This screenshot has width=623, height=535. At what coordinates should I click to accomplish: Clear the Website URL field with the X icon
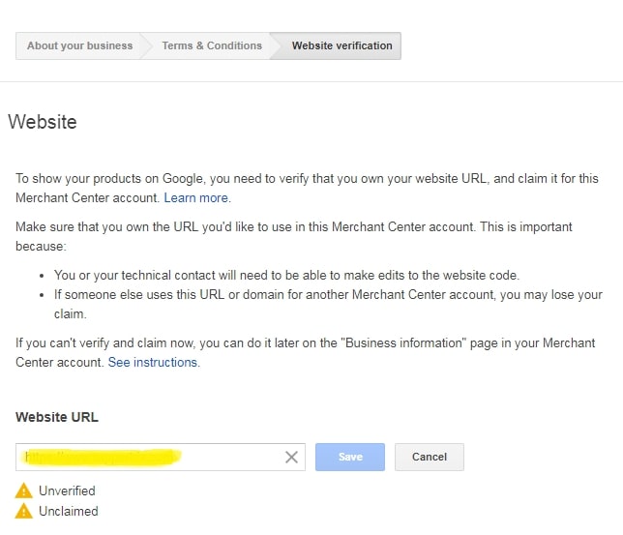point(291,457)
